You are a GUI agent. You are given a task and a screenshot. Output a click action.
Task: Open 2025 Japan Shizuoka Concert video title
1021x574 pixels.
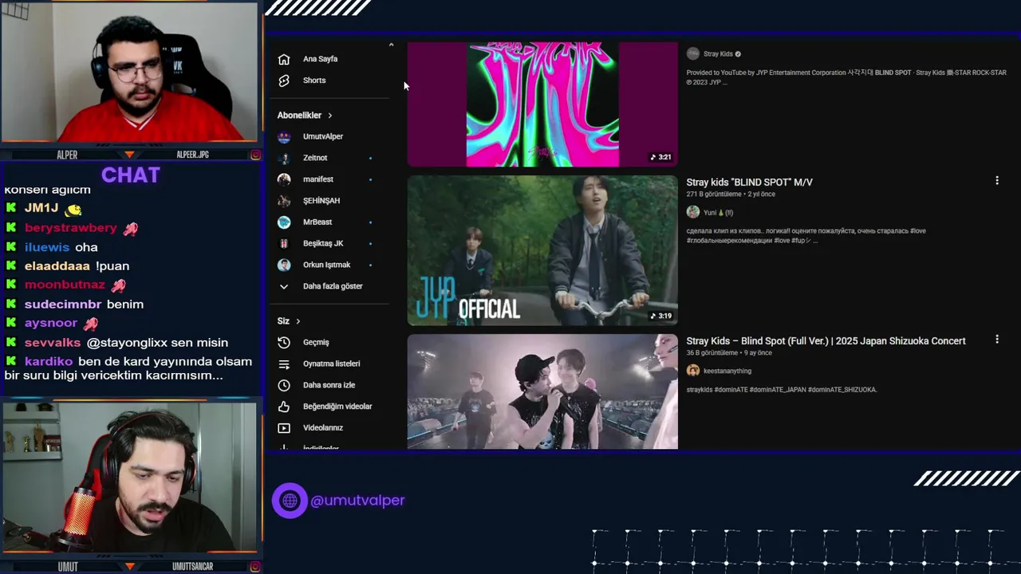point(826,341)
